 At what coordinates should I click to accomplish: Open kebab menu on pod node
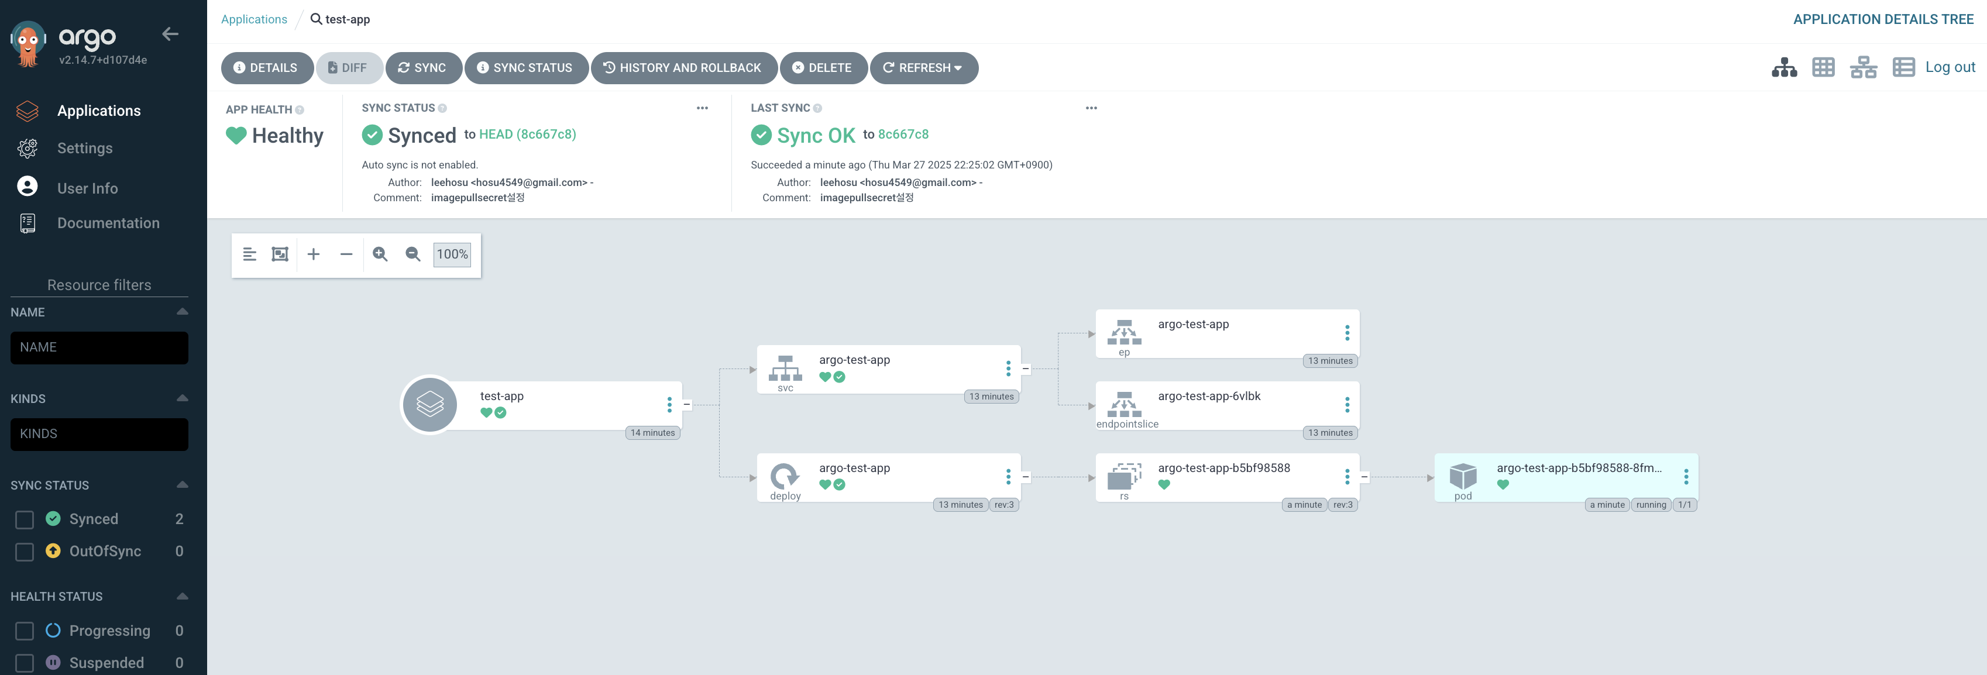(1686, 477)
